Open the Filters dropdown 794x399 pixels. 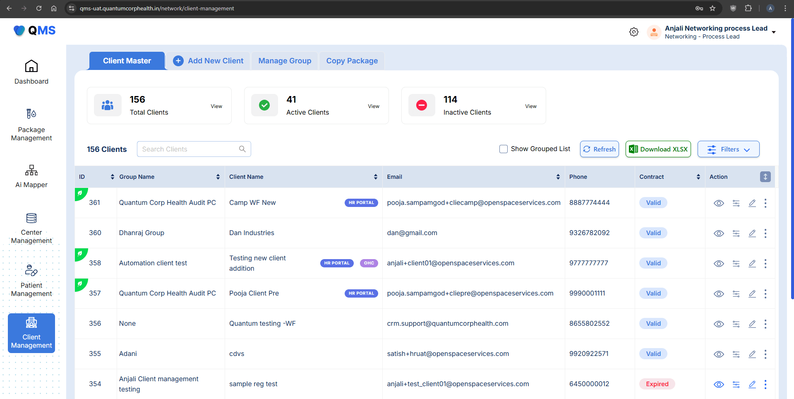(x=728, y=149)
